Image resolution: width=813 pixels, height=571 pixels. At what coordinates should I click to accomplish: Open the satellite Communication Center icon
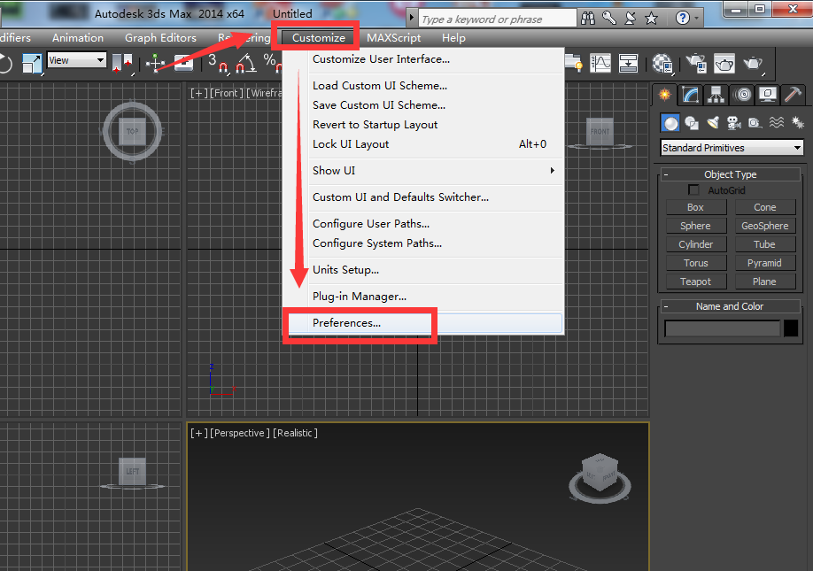[x=631, y=19]
